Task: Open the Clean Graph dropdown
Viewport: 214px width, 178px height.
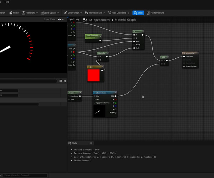Action: pyautogui.click(x=73, y=13)
